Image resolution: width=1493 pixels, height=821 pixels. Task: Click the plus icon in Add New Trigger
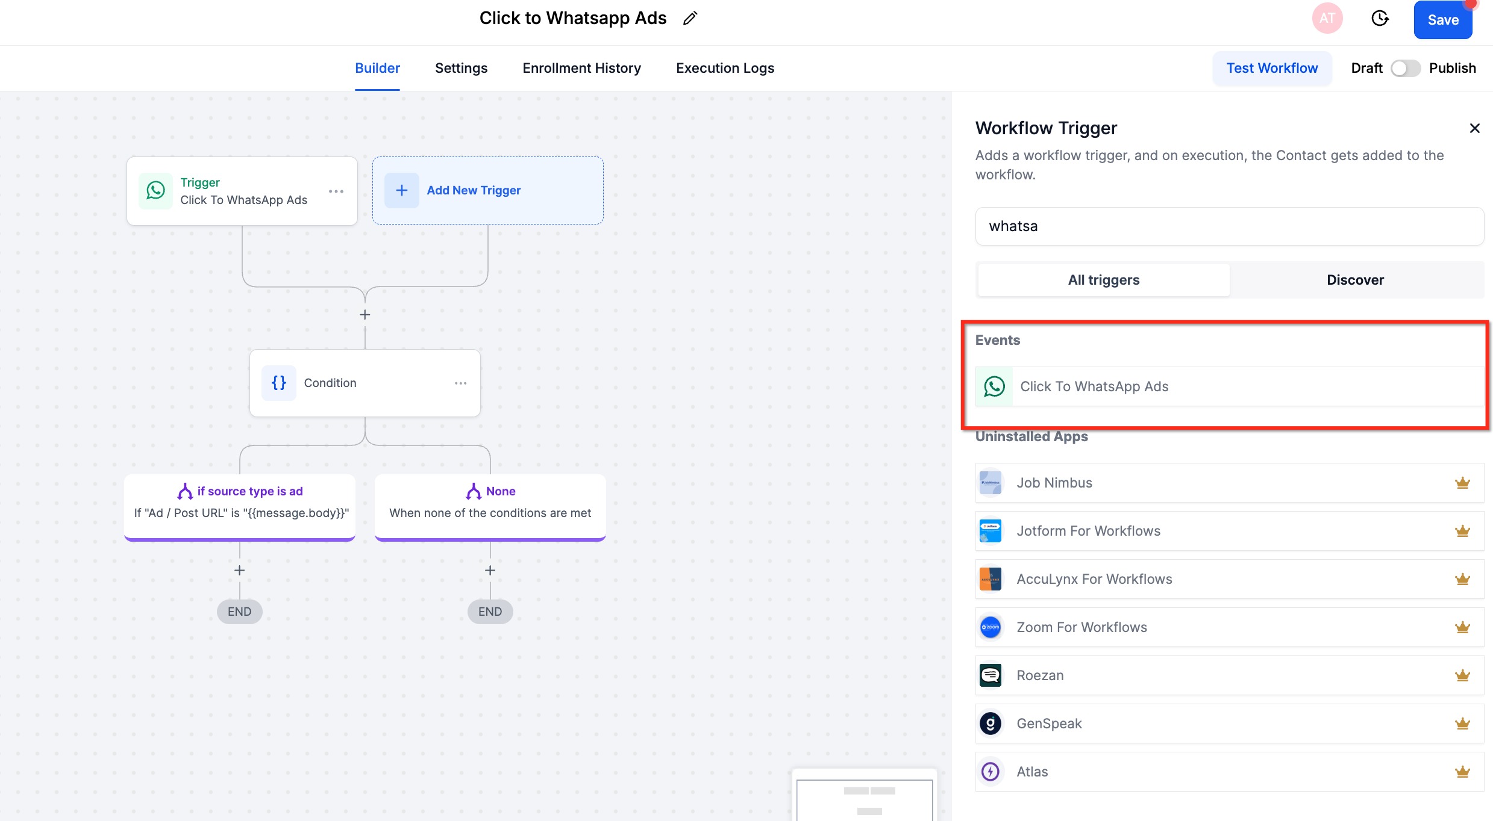coord(402,190)
